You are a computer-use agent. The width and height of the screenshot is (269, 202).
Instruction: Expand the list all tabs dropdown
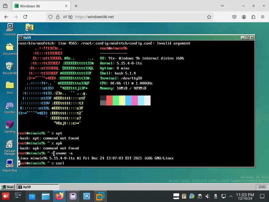click(x=223, y=6)
